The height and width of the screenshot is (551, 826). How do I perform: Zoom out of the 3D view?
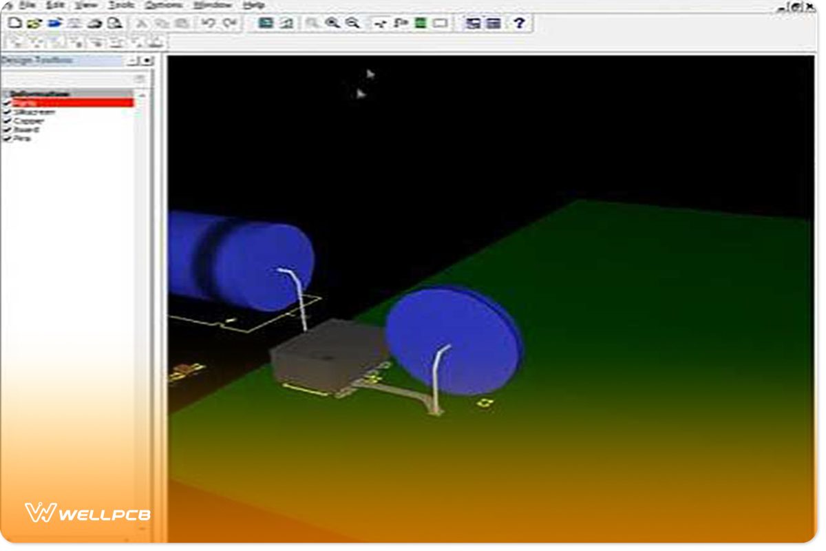(352, 22)
